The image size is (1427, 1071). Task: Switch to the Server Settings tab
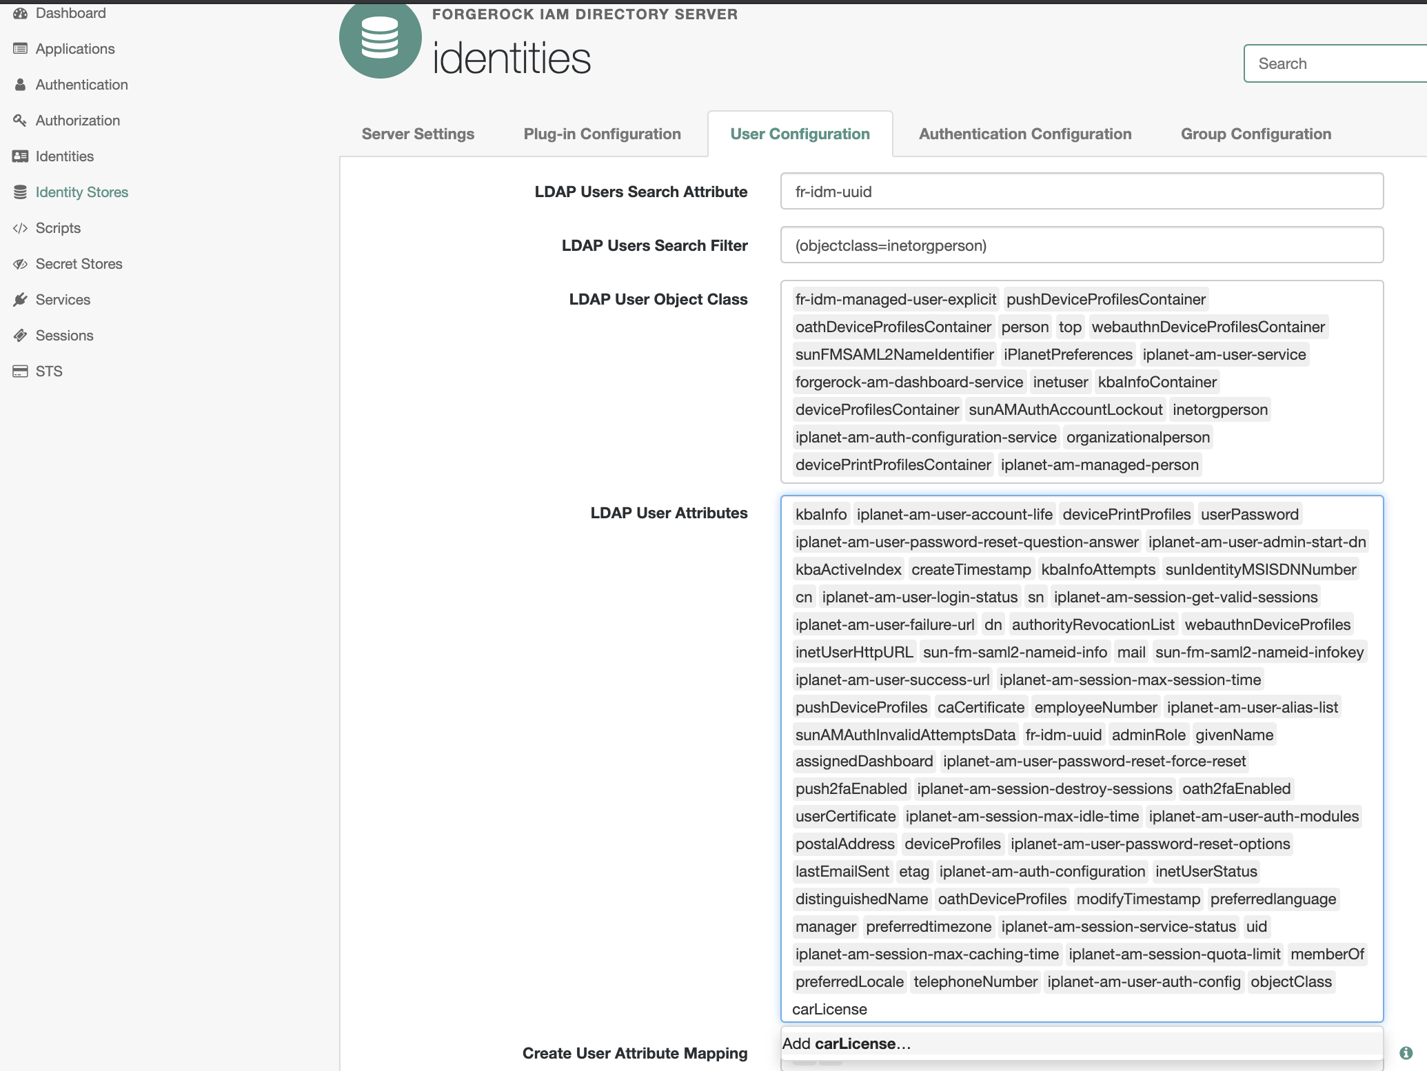(418, 134)
